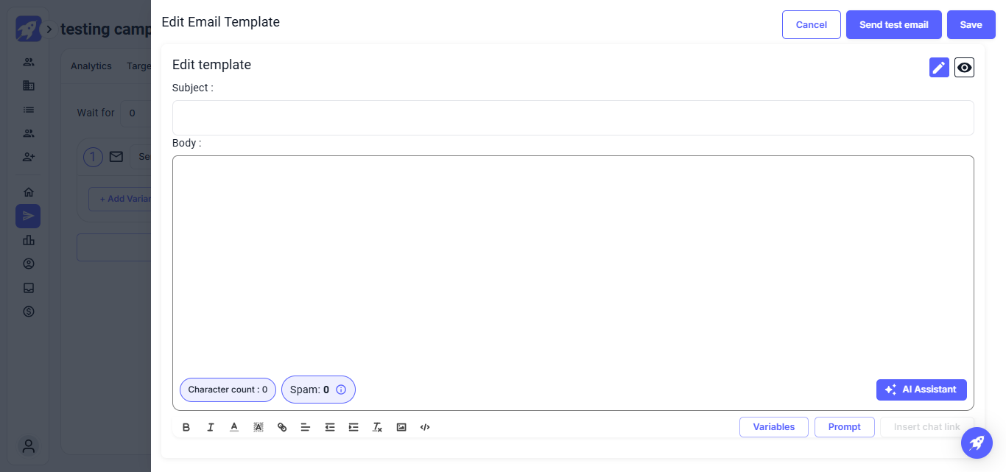Save the email template
Screen dimensions: 1006x472
click(971, 25)
